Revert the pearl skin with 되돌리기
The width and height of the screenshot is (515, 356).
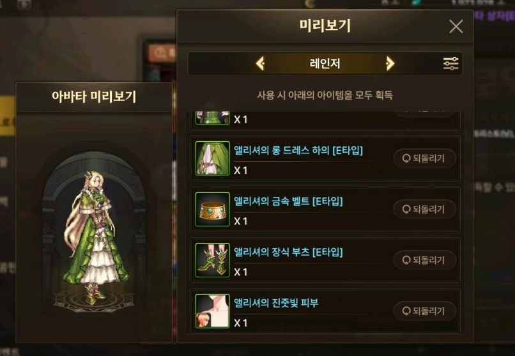click(424, 311)
